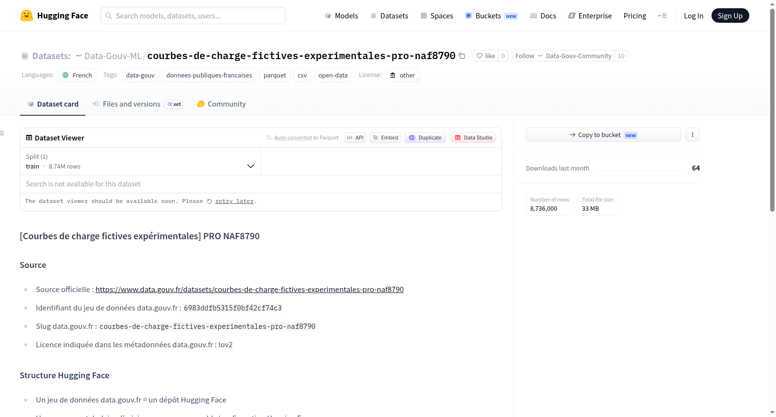View Pricing
Screen dimensions: 776x417
(x=635, y=15)
